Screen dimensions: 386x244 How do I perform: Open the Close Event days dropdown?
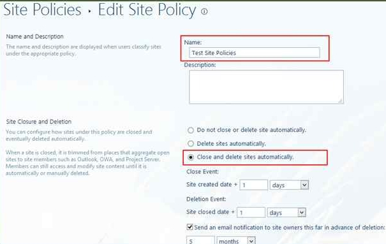[289, 185]
